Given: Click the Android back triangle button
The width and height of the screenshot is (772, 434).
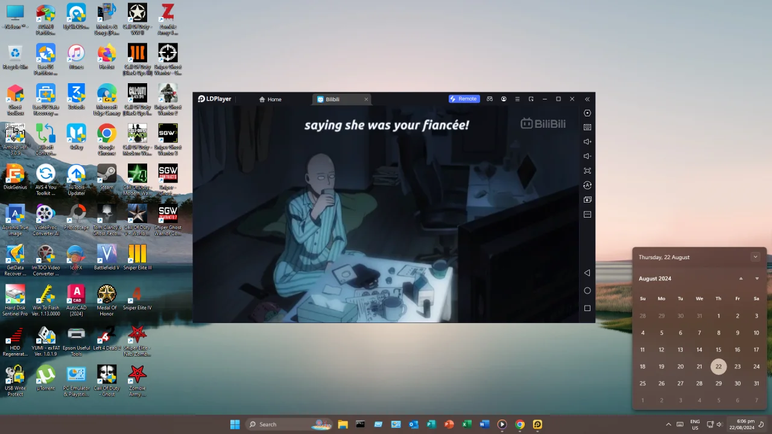Looking at the screenshot, I should click(587, 273).
